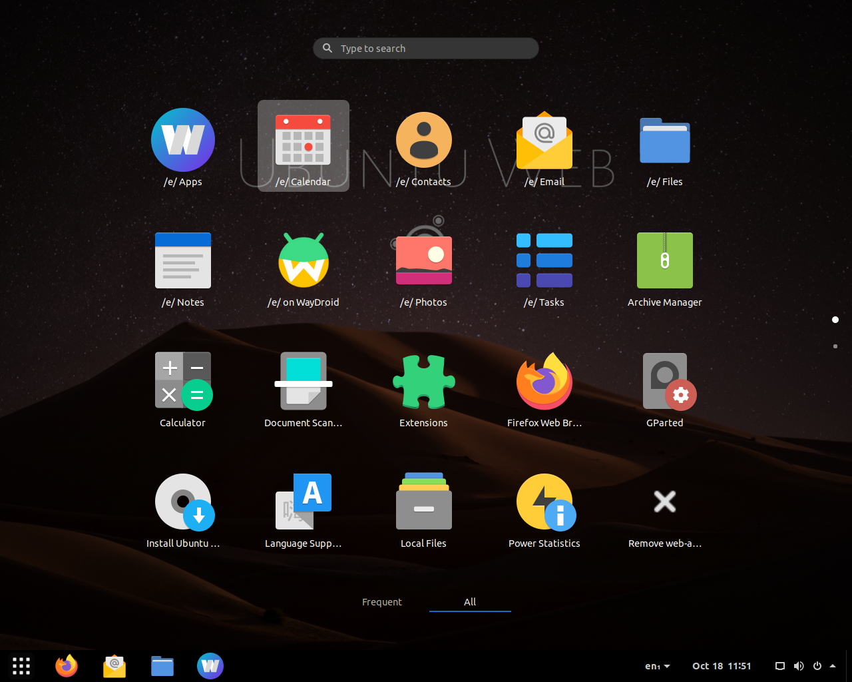Screen dimensions: 852x682
Task: Launch Power Statistics
Action: [x=544, y=509]
